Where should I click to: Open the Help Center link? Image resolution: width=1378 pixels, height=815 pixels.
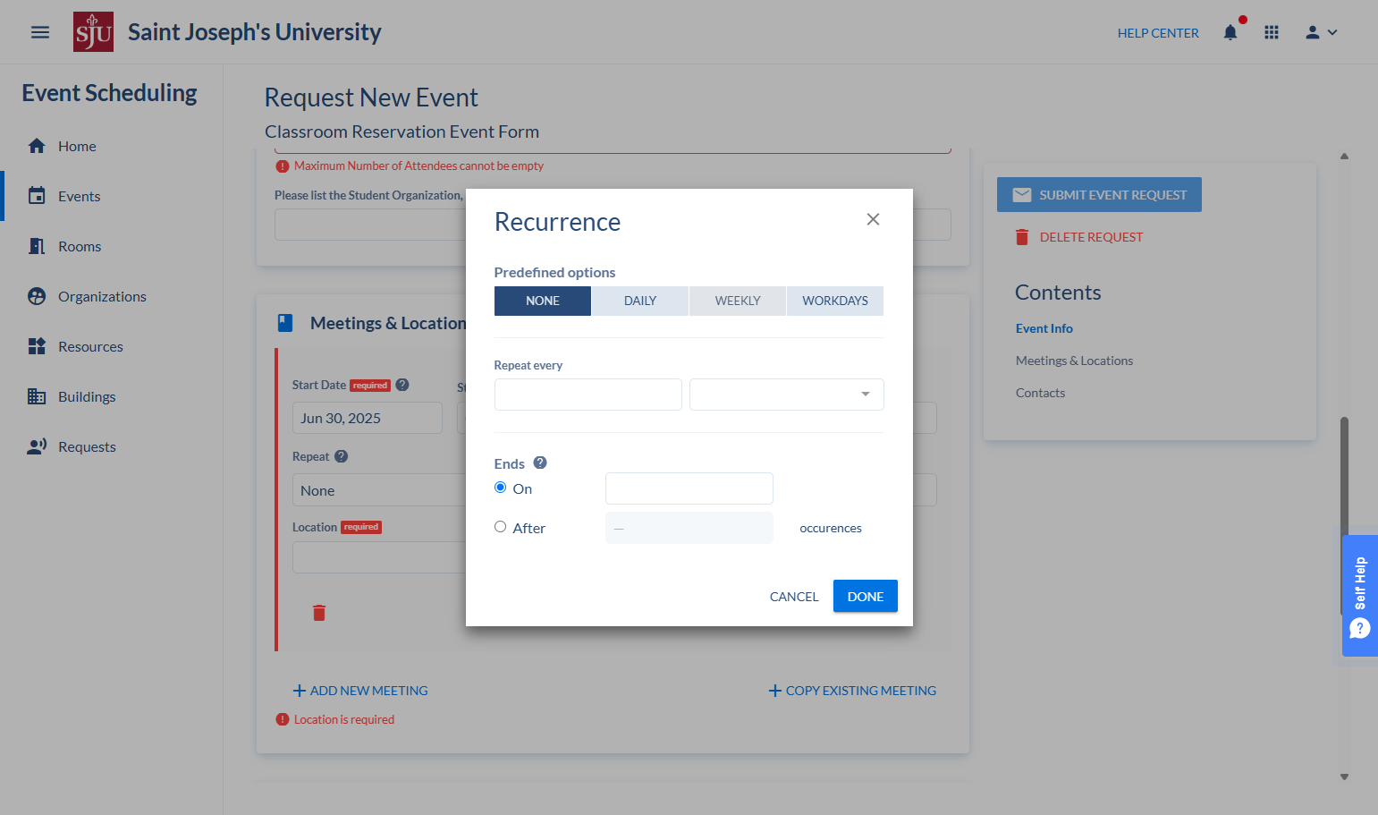coord(1158,33)
